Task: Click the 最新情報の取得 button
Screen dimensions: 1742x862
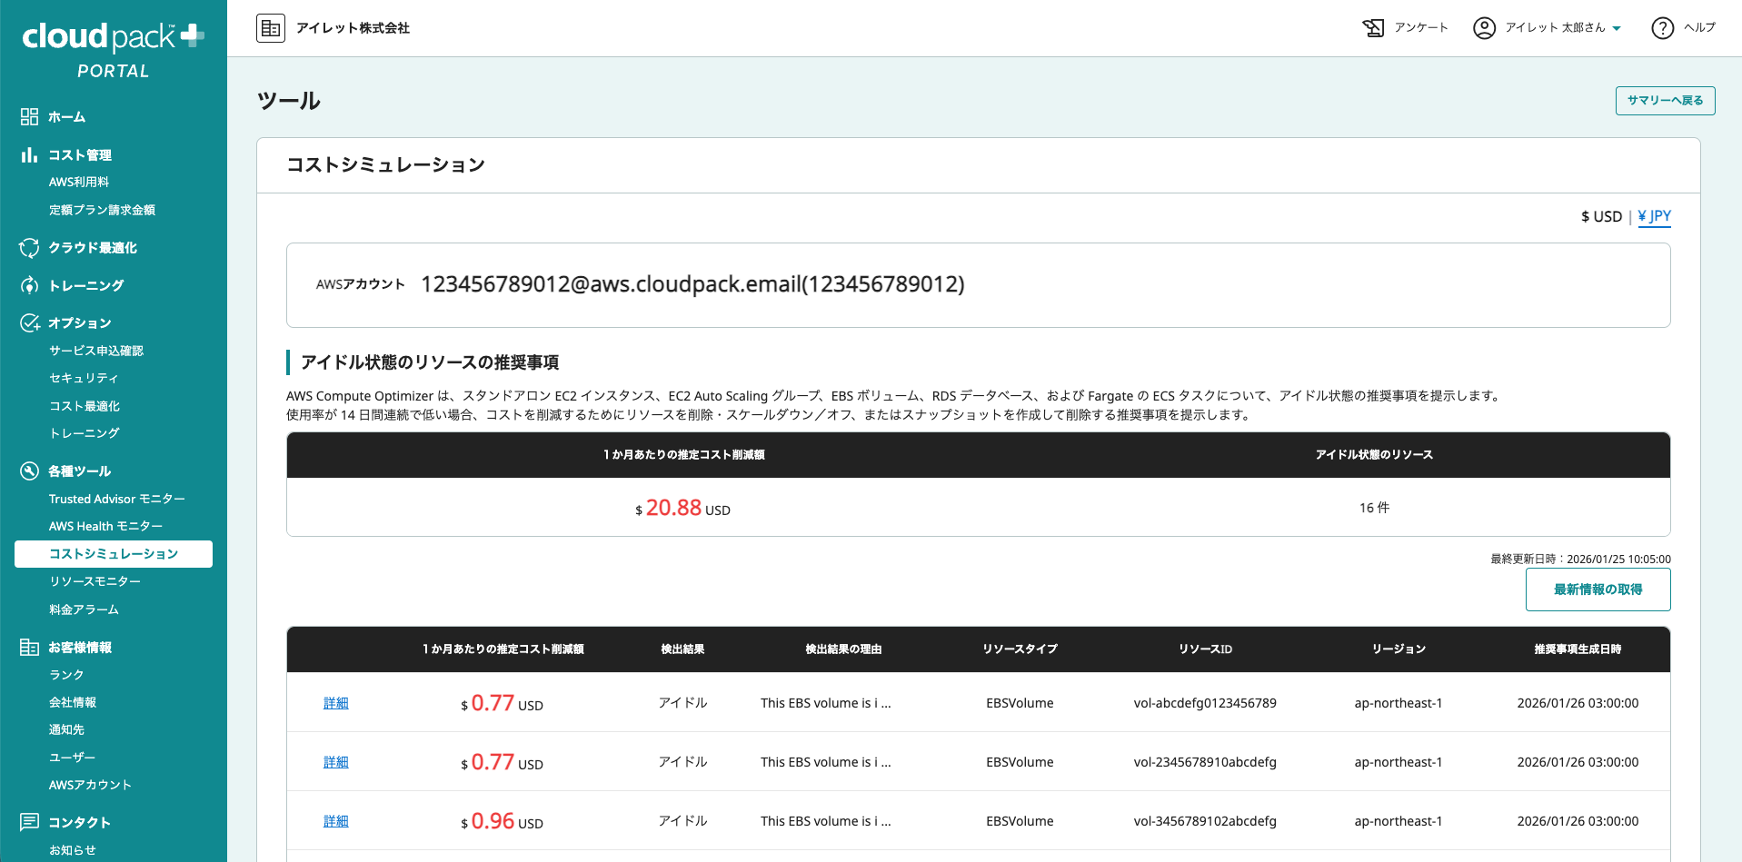Action: coord(1598,590)
